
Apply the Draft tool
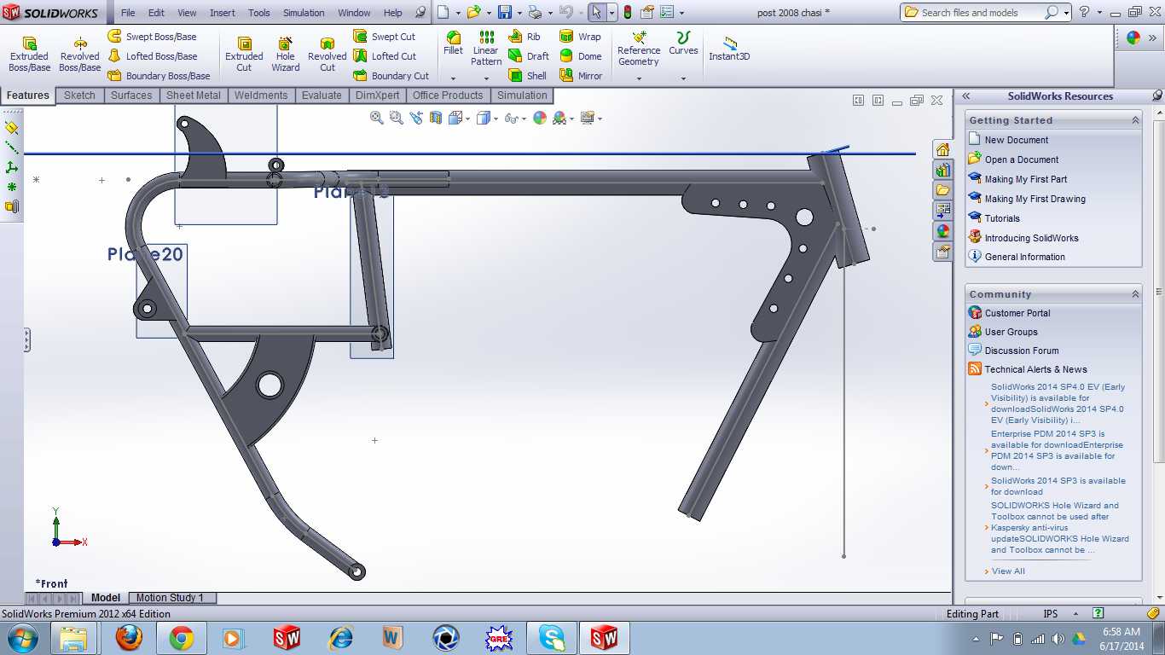[529, 56]
